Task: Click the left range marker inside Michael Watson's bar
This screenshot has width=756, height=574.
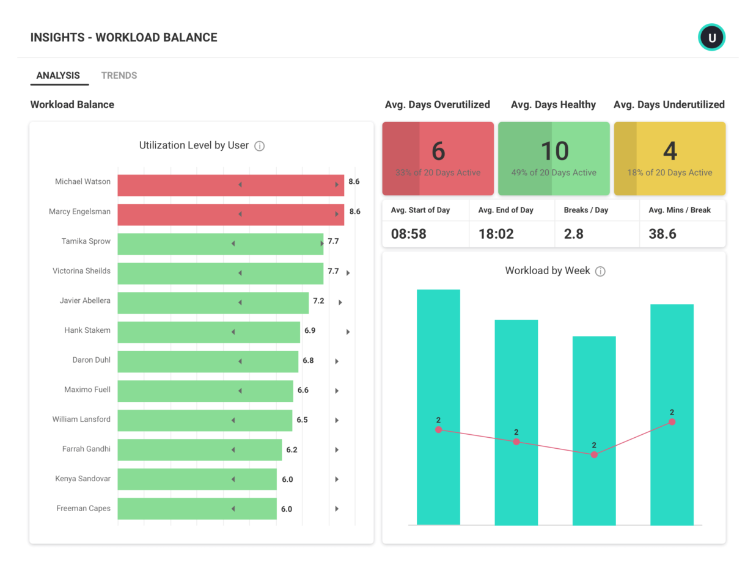Action: point(240,181)
